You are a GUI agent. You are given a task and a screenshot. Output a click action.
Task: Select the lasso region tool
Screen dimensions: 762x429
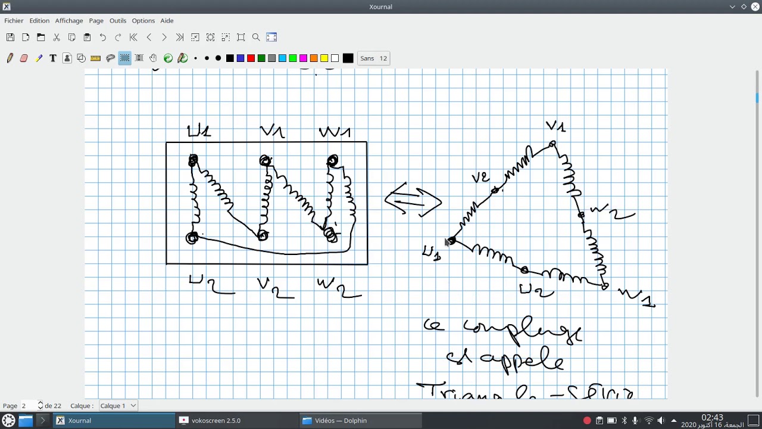click(x=110, y=58)
